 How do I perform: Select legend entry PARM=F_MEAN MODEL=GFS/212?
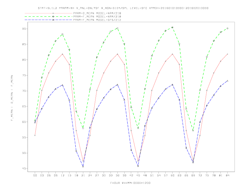click(97, 20)
